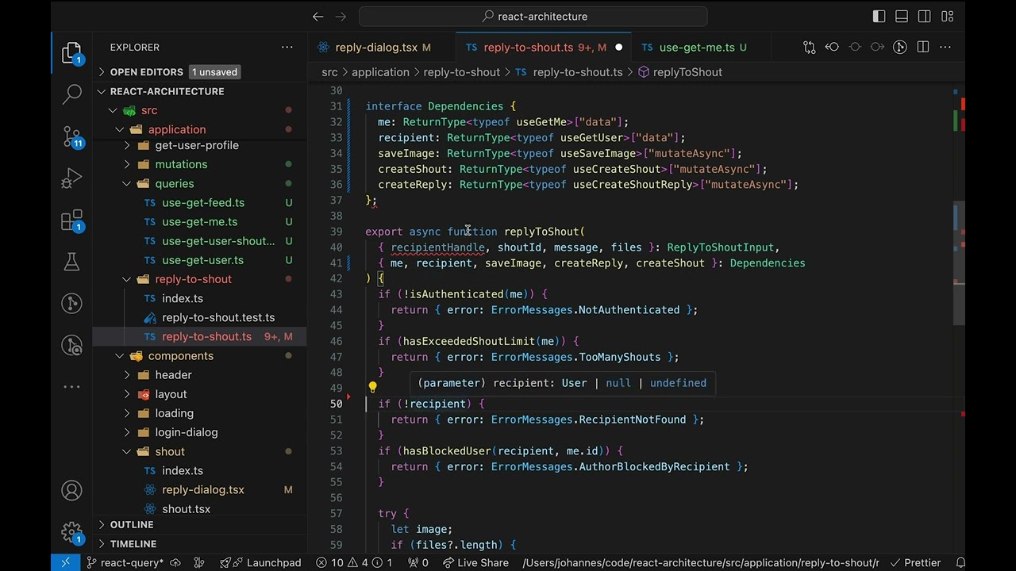Open the Accounts icon in activity bar
The height and width of the screenshot is (571, 1016).
71,491
